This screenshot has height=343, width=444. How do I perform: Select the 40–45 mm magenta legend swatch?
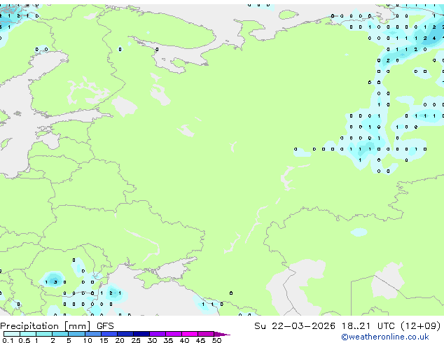(x=190, y=334)
